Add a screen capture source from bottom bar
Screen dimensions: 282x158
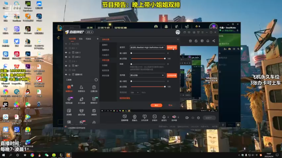pyautogui.click(x=125, y=118)
